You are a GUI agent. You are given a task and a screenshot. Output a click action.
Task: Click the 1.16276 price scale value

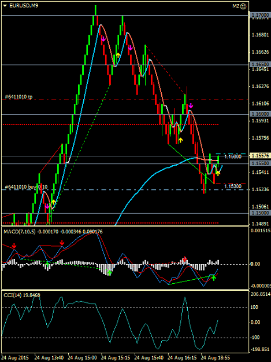[261, 86]
